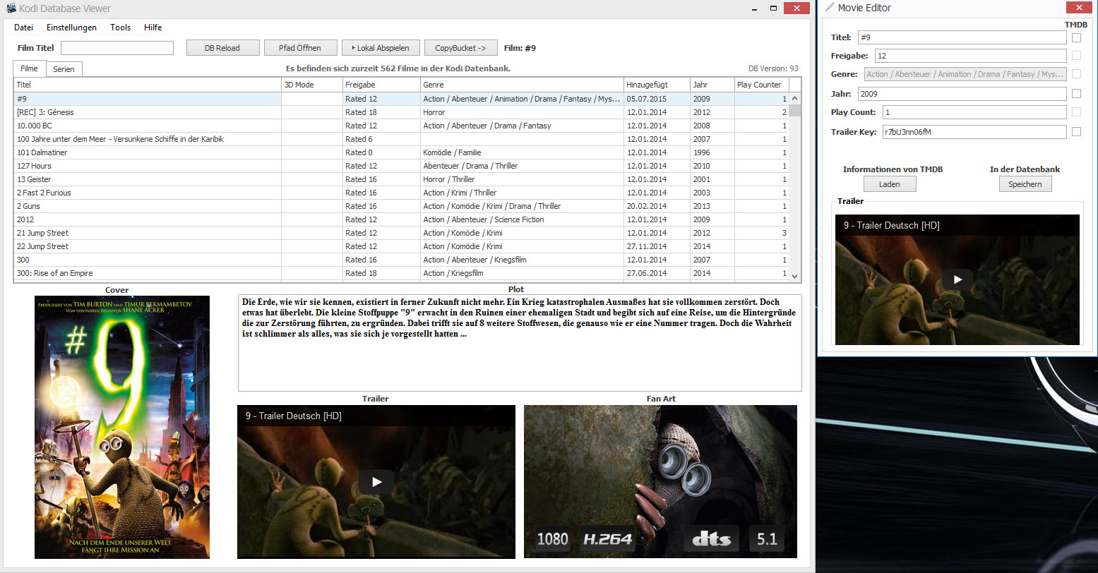Click the movie list scroll down arrow
1098x573 pixels.
(795, 277)
